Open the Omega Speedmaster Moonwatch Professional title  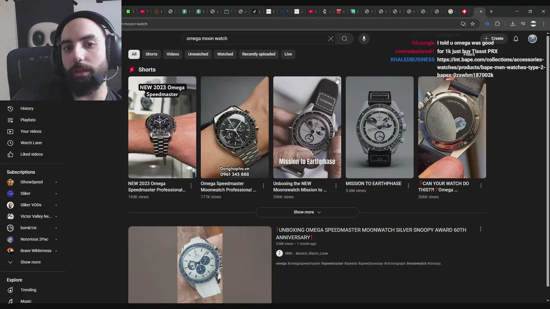click(228, 187)
